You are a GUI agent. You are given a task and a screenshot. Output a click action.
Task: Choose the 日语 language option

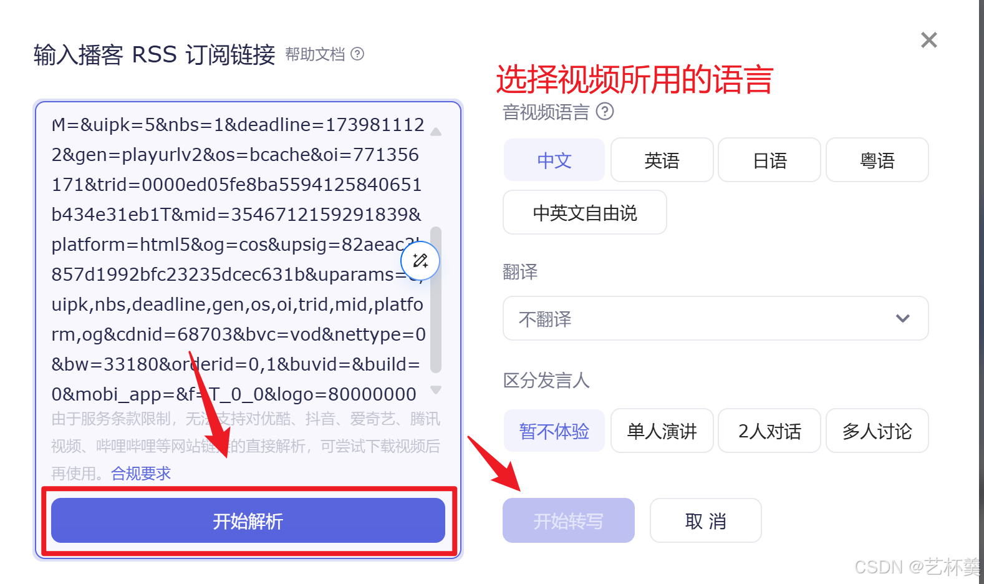pyautogui.click(x=769, y=160)
